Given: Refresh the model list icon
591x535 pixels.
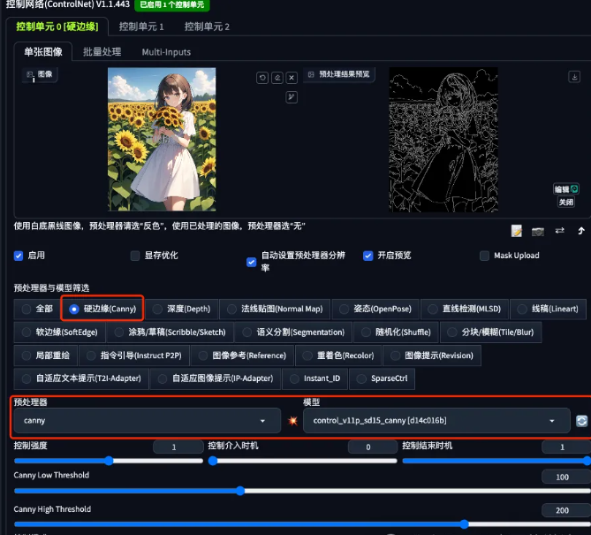Looking at the screenshot, I should [x=581, y=420].
